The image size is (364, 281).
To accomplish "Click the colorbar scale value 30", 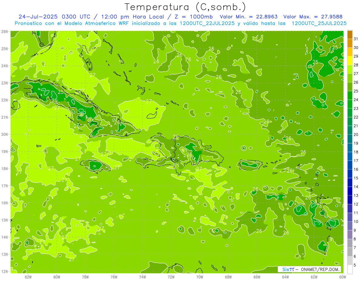I will [356, 48].
